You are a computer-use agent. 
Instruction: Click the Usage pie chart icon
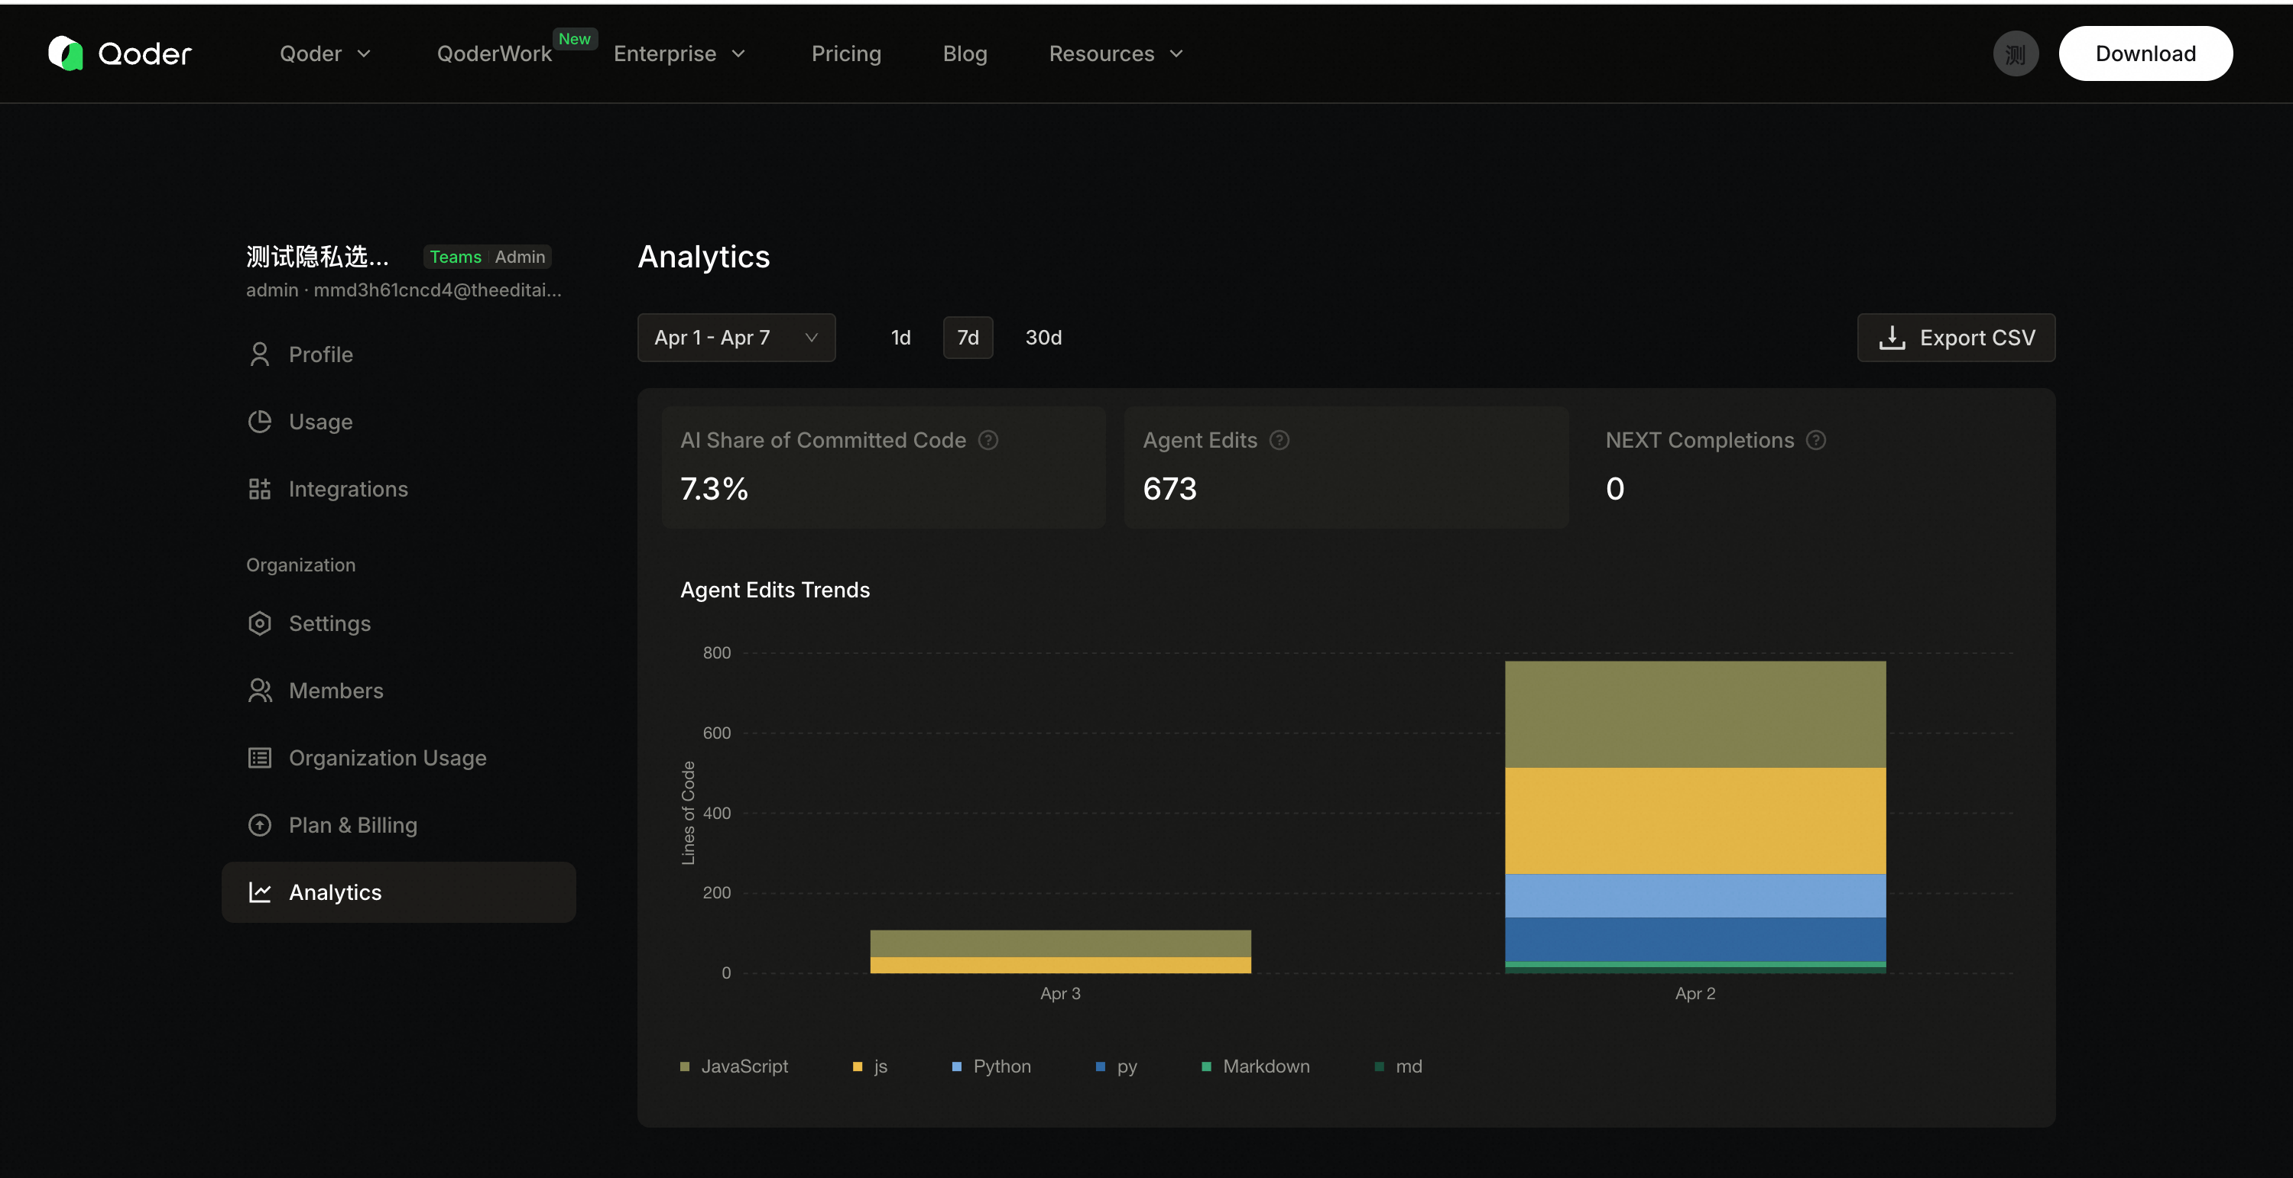pos(259,422)
